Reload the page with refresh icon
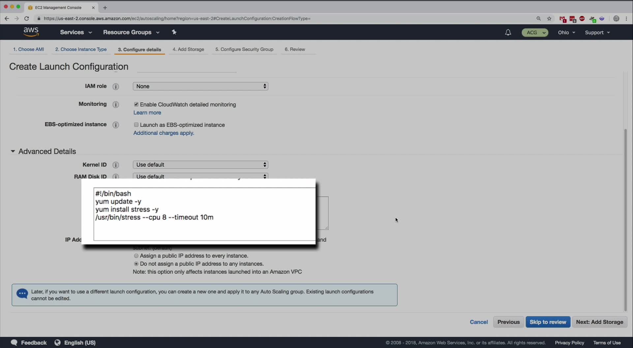633x348 pixels. [27, 18]
